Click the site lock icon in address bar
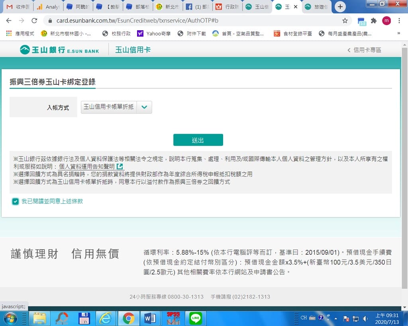 tap(50, 21)
